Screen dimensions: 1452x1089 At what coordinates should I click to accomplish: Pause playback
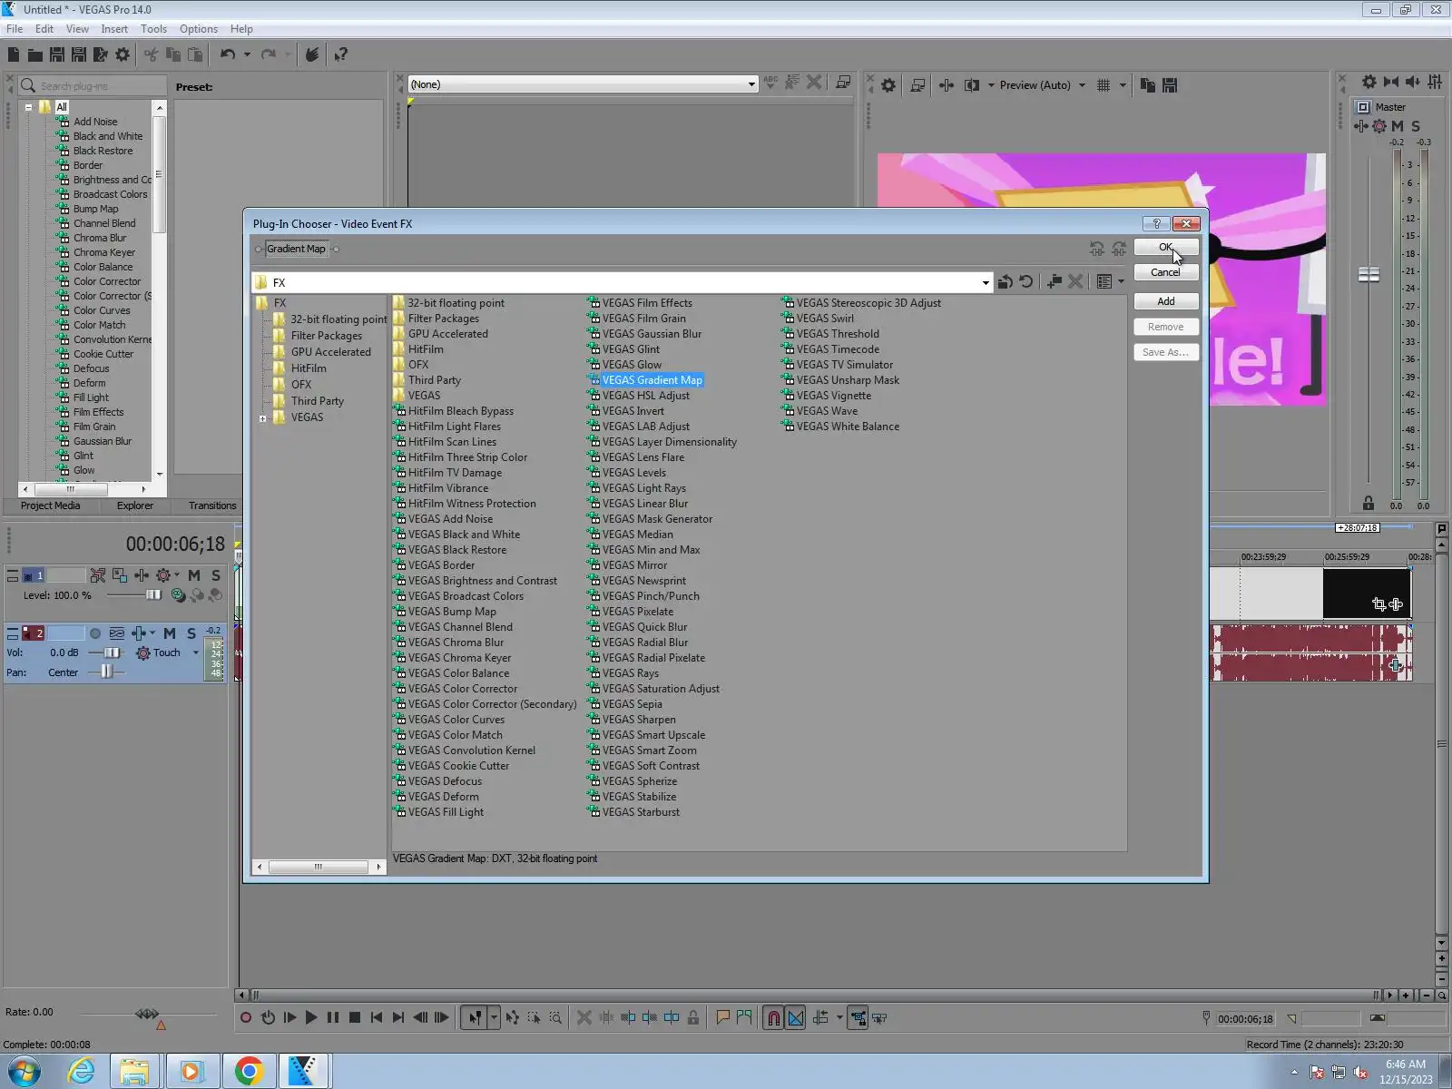point(333,1018)
